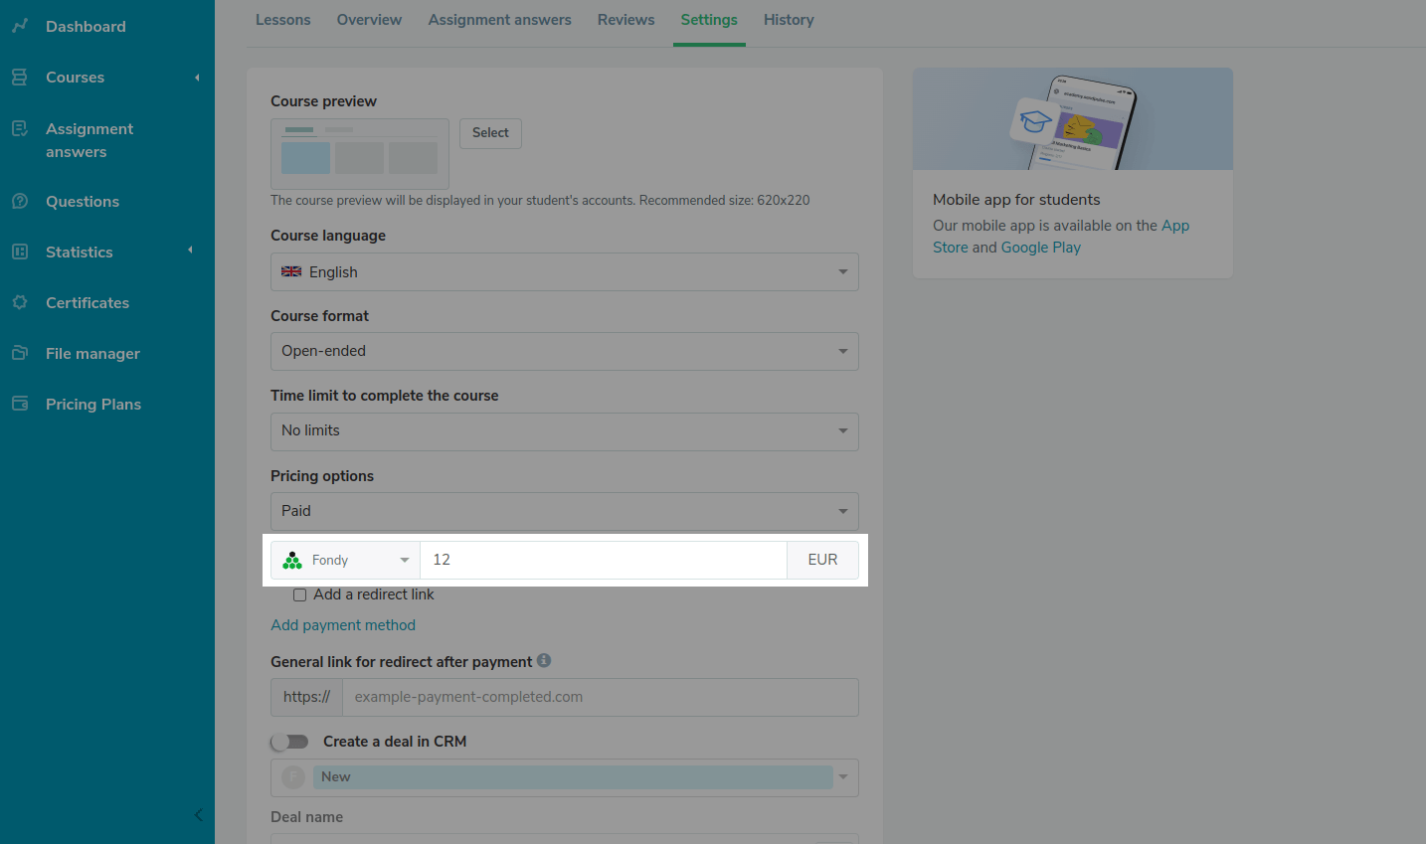This screenshot has height=844, width=1426.
Task: Click the Statistics icon in sidebar
Action: (20, 252)
